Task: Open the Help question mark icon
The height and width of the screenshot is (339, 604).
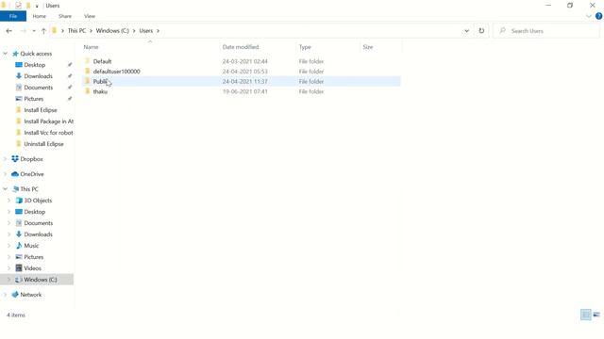Action: [598, 16]
